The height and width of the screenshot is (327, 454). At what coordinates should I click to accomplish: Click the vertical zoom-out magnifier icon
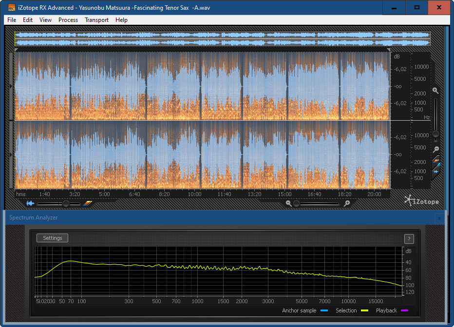click(x=436, y=149)
